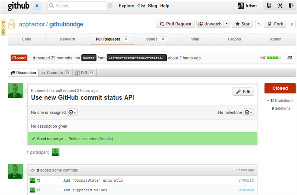Click the master branch label
Image resolution: width=297 pixels, height=195 pixels.
(x=89, y=58)
